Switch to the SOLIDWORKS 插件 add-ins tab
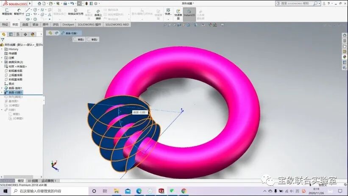 tap(89, 25)
